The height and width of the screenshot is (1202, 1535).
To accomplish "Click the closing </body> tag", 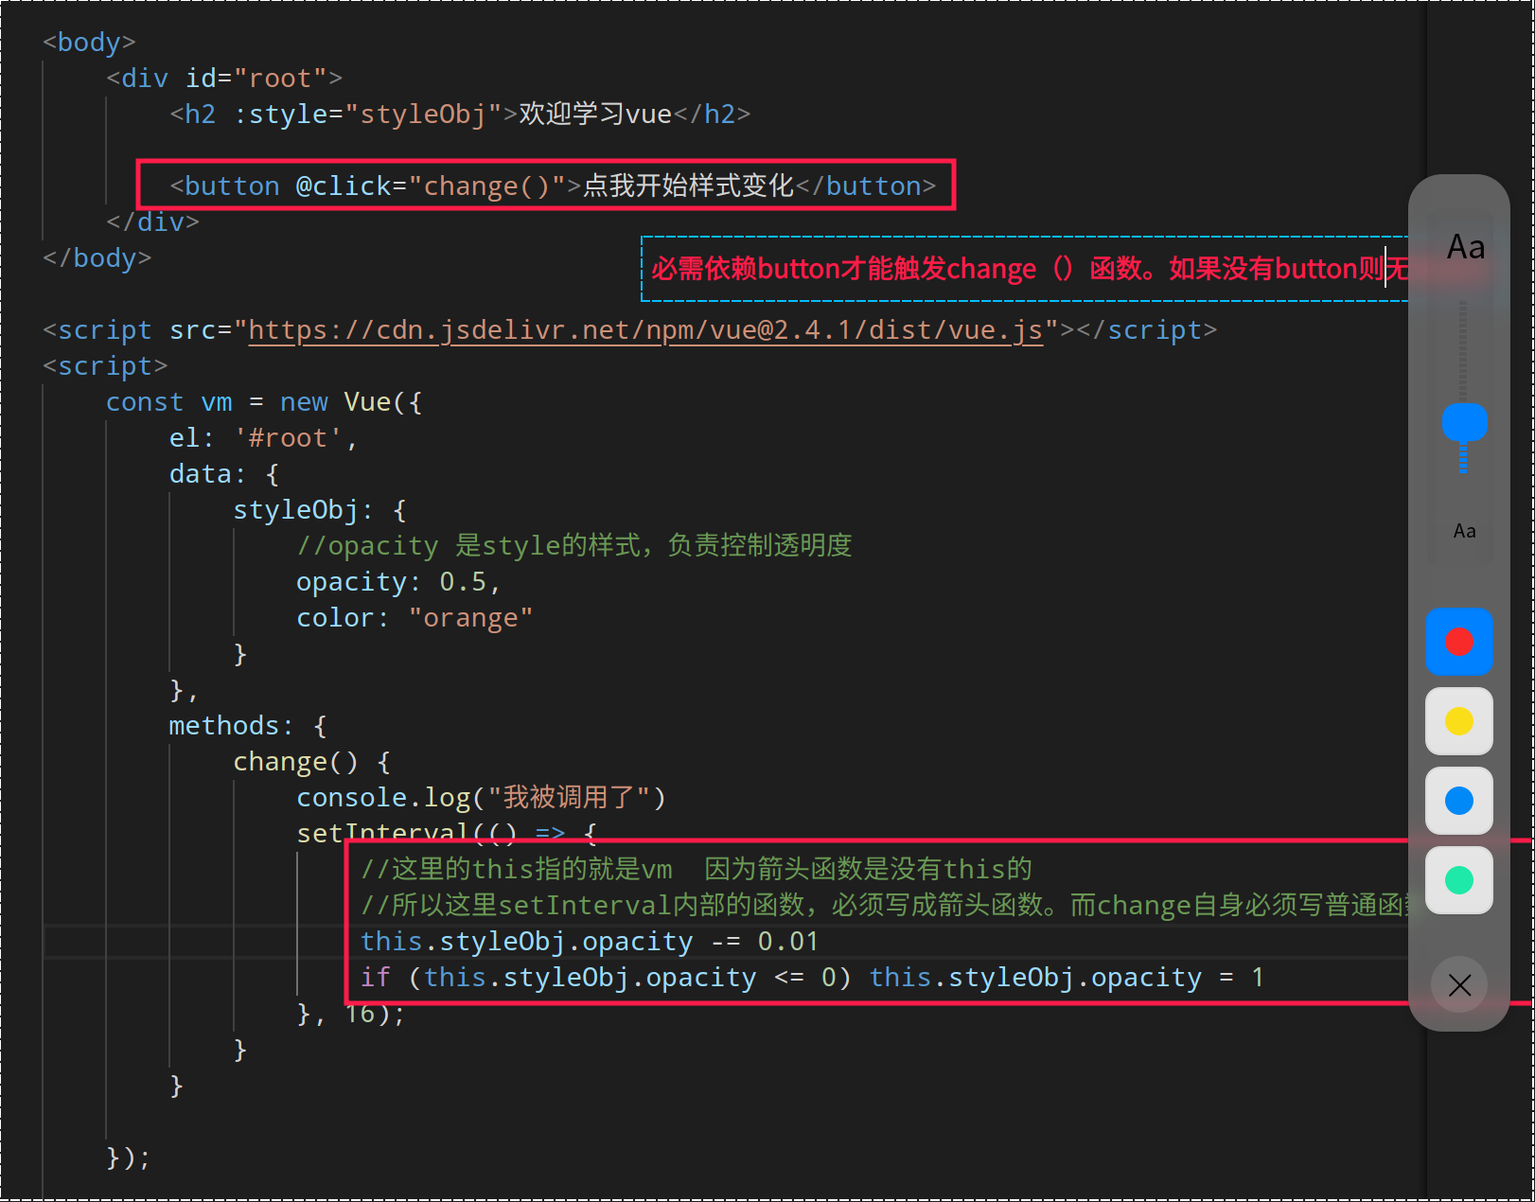I will pos(97,258).
